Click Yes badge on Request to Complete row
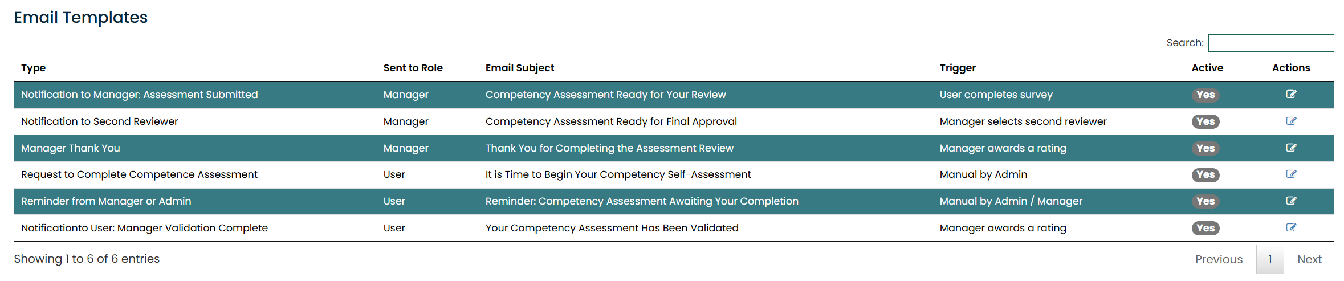 coord(1205,174)
